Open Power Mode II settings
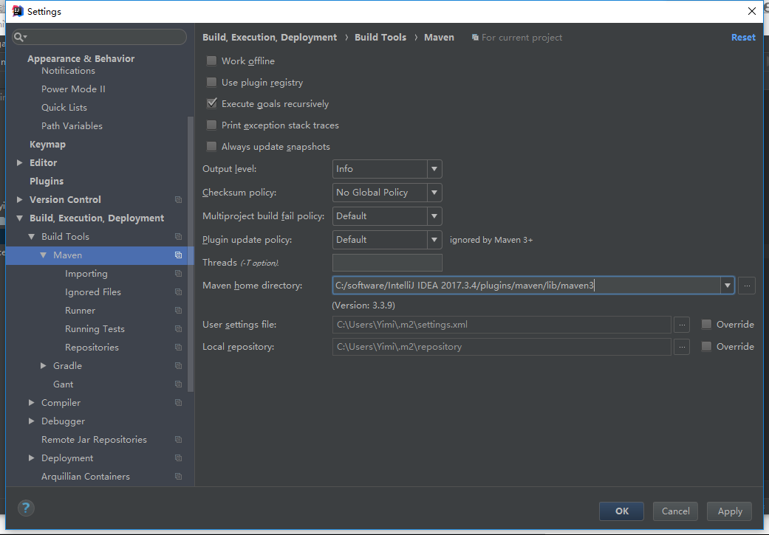769x535 pixels. [73, 89]
